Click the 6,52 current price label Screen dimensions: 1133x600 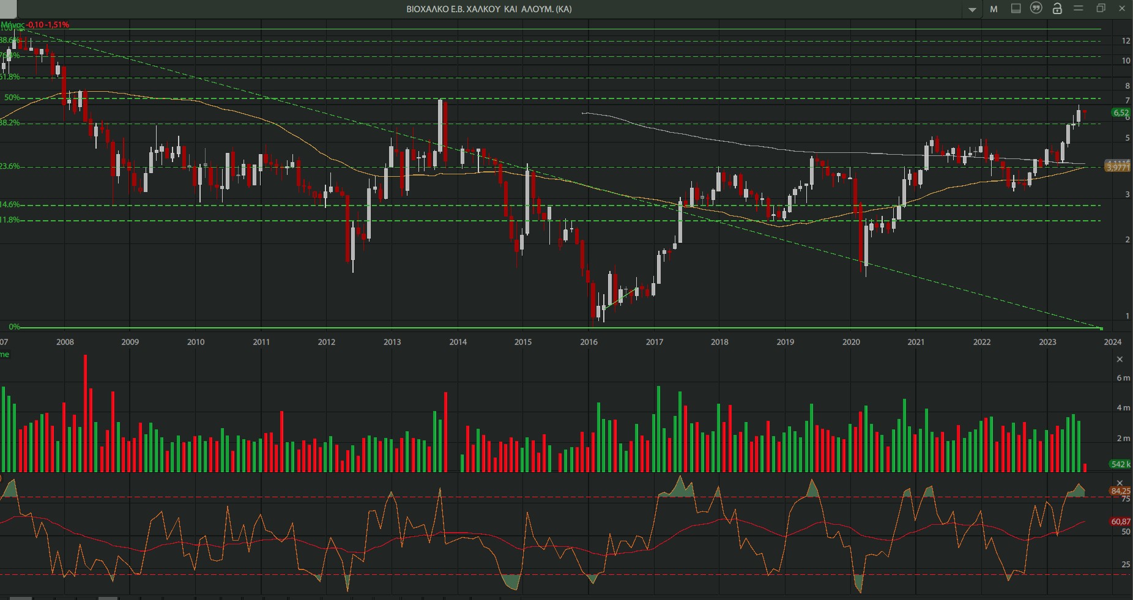(x=1121, y=113)
